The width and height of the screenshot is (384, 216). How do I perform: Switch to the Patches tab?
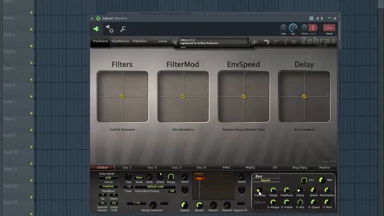coord(140,41)
